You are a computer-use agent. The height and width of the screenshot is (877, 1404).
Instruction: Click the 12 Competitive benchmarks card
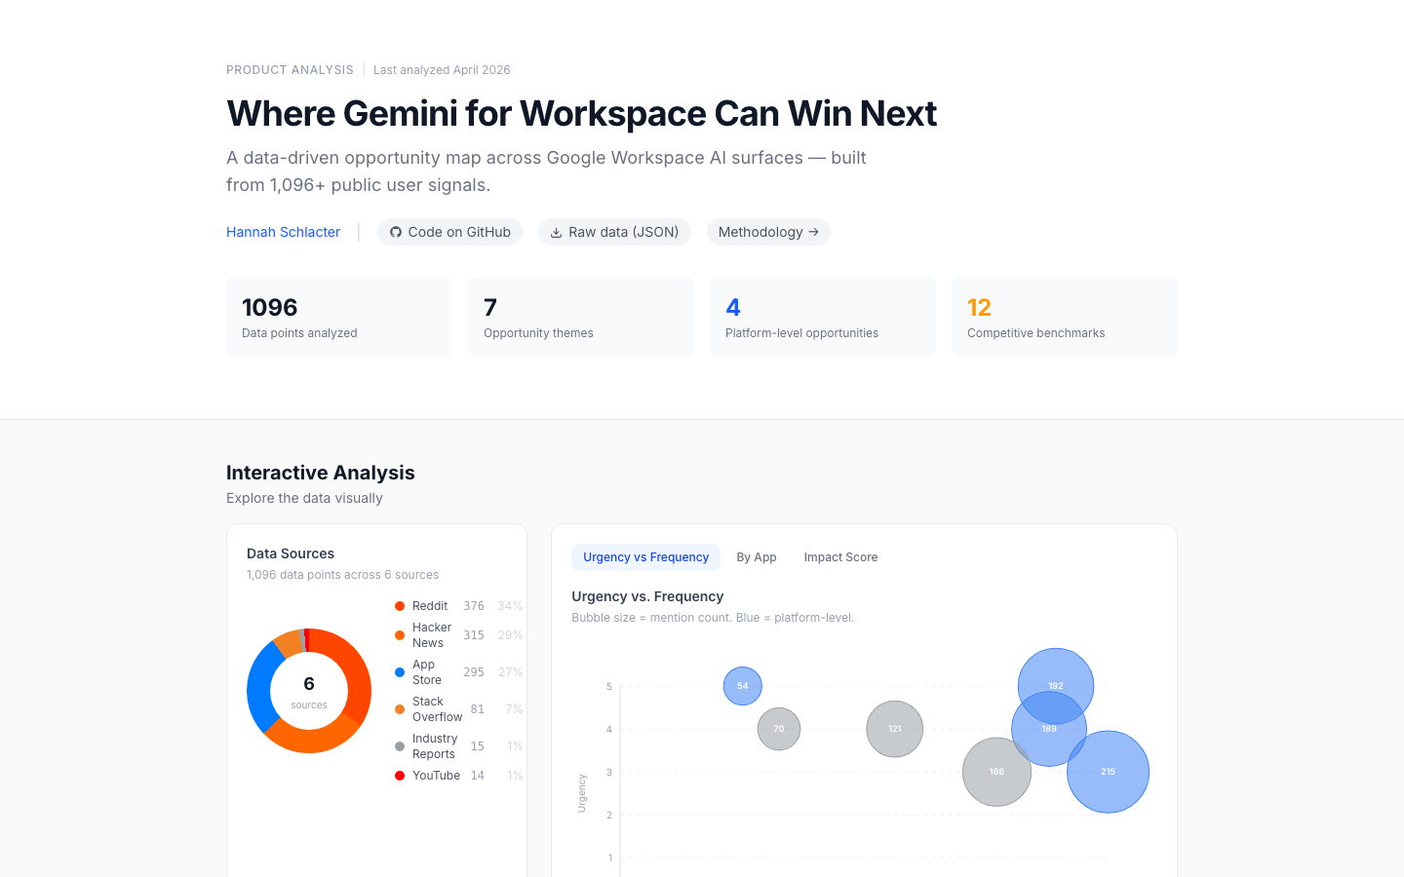click(1065, 317)
